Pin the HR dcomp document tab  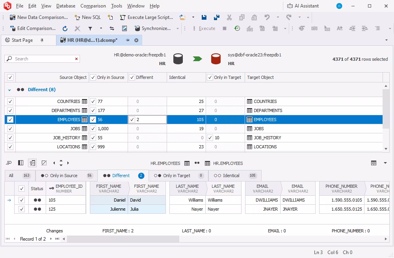click(x=128, y=40)
